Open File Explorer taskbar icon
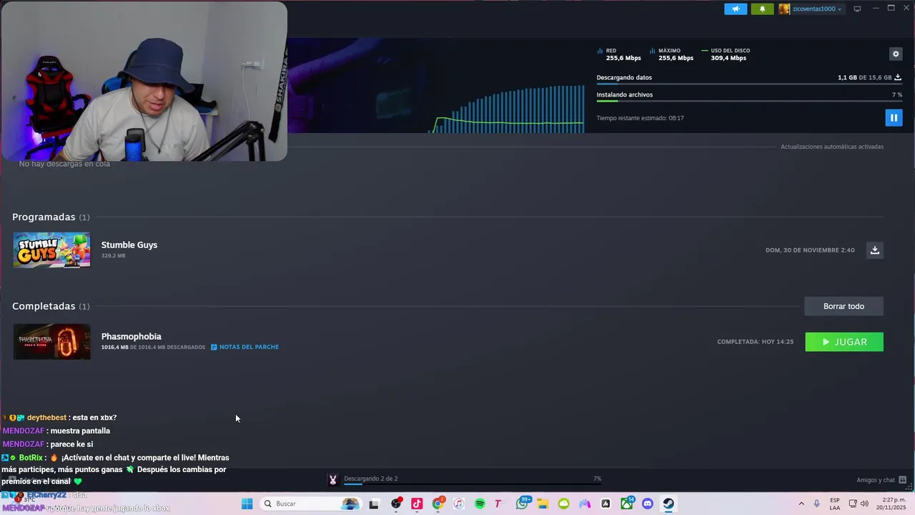915x515 pixels. [543, 504]
